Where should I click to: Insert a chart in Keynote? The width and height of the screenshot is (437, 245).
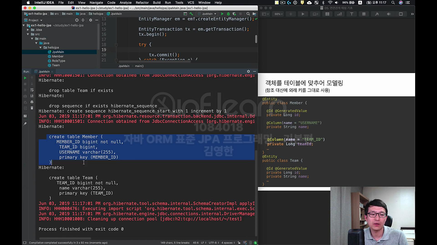click(x=339, y=14)
